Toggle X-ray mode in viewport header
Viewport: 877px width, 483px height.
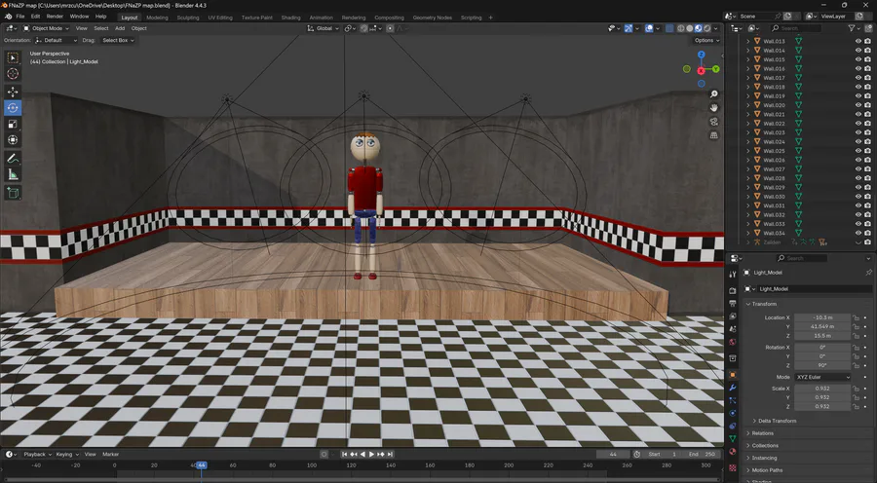(x=669, y=28)
